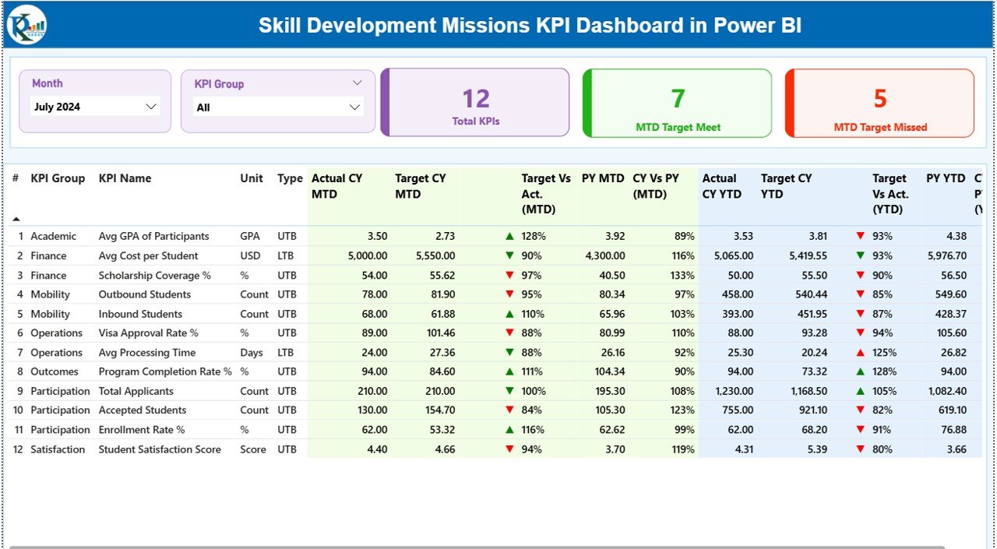This screenshot has height=549, width=997.
Task: Select the 7 MTD Target Meet card
Action: tap(677, 103)
